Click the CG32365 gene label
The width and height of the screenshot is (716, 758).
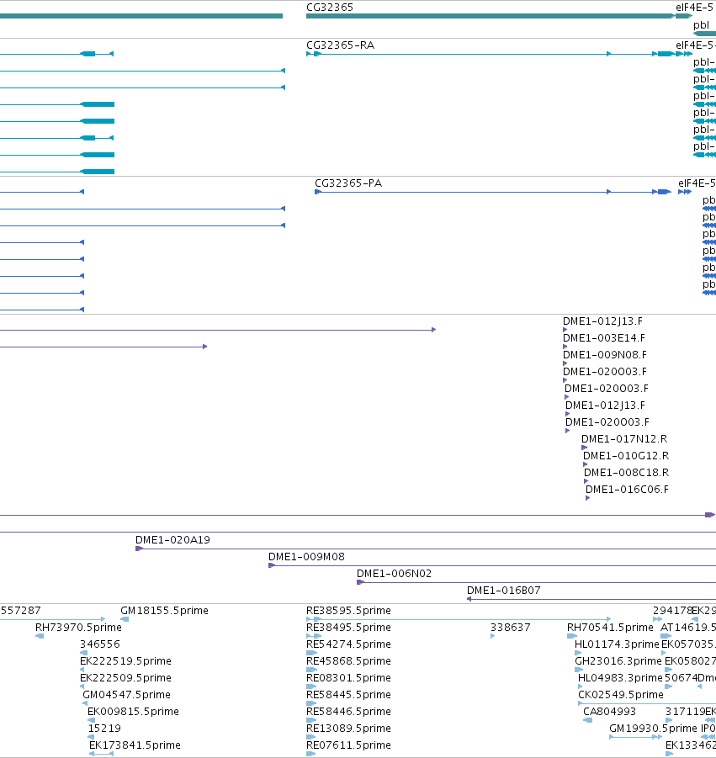(330, 8)
